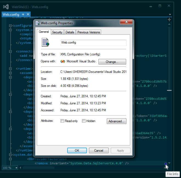Click the Apply button
Viewport: 181px width, 178px height.
pyautogui.click(x=120, y=151)
